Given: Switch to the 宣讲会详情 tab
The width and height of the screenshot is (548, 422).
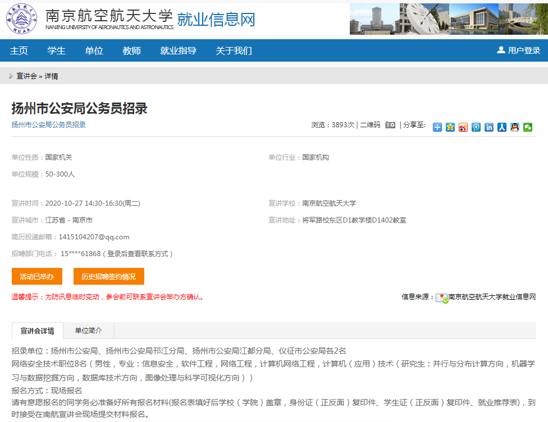Looking at the screenshot, I should (x=38, y=331).
